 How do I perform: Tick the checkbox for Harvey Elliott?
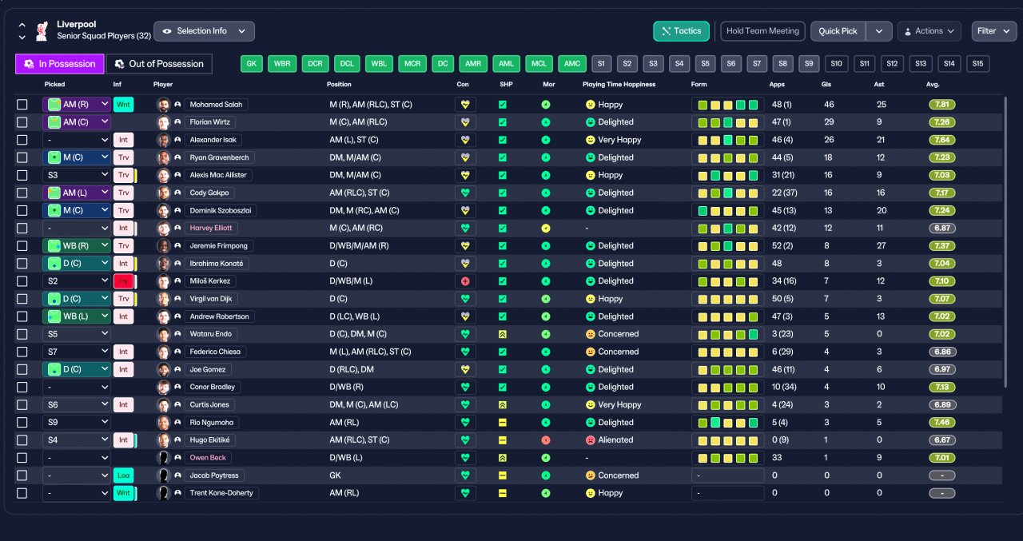[22, 229]
